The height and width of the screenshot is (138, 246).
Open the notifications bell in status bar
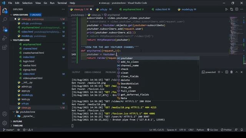click(242, 130)
